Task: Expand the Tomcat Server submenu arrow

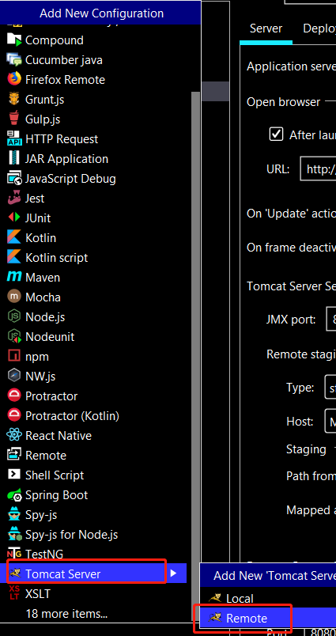Action: tap(174, 574)
